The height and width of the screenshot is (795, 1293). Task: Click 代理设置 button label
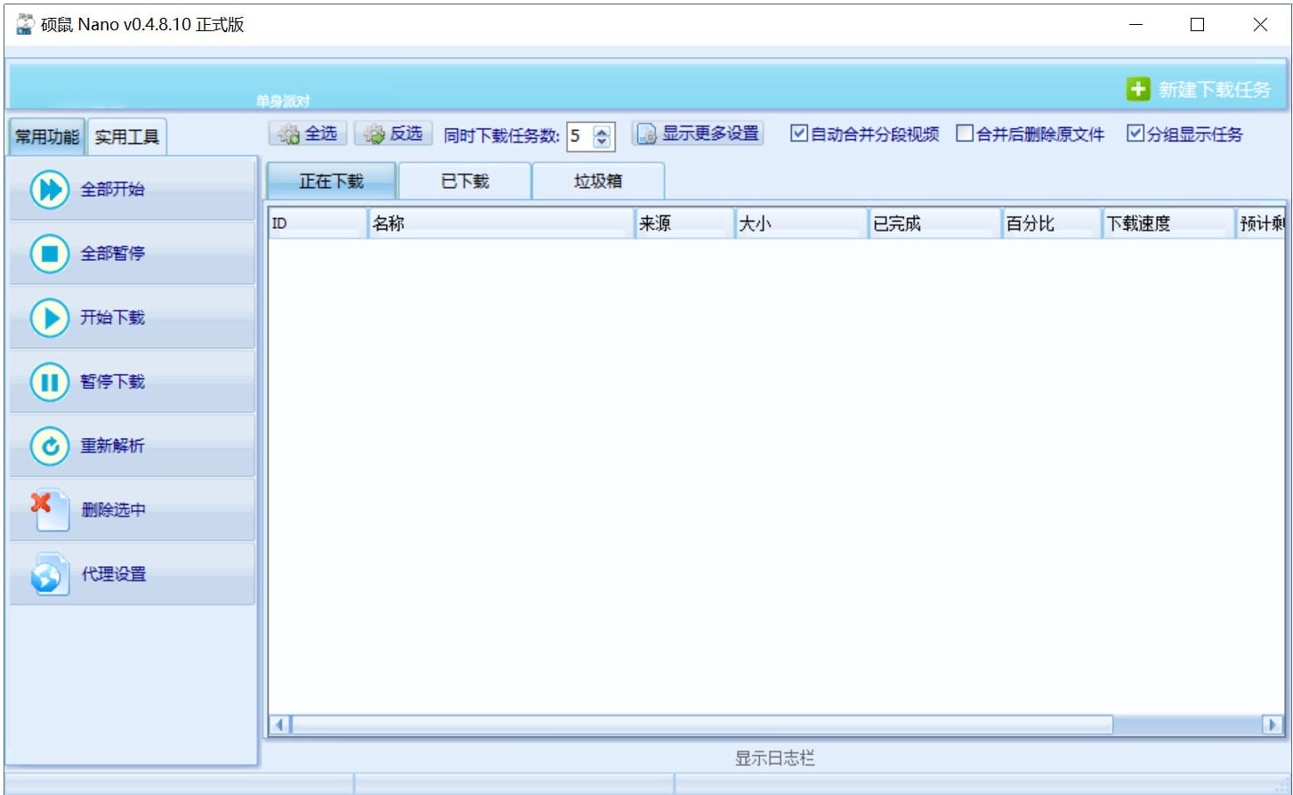click(113, 573)
